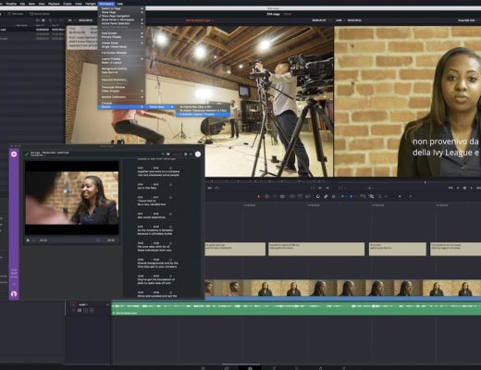
Task: Click the Insert Clip toolbar icon
Action: (x=292, y=196)
